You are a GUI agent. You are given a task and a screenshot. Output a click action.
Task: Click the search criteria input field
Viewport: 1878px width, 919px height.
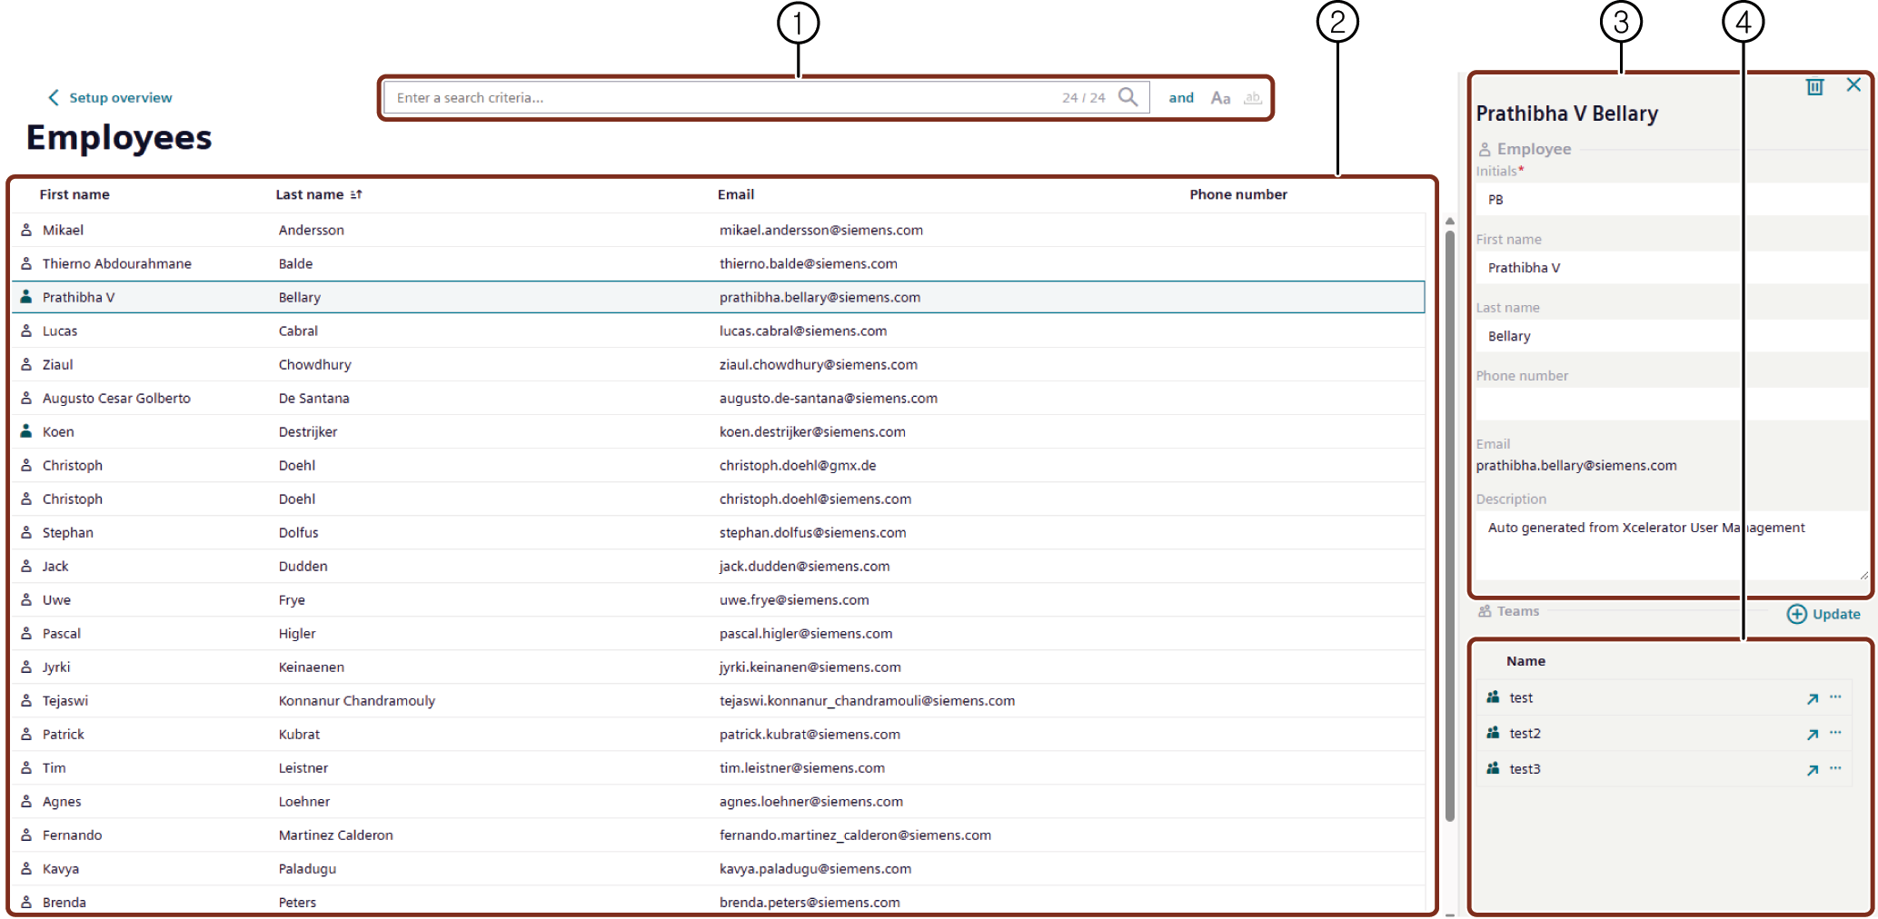718,98
